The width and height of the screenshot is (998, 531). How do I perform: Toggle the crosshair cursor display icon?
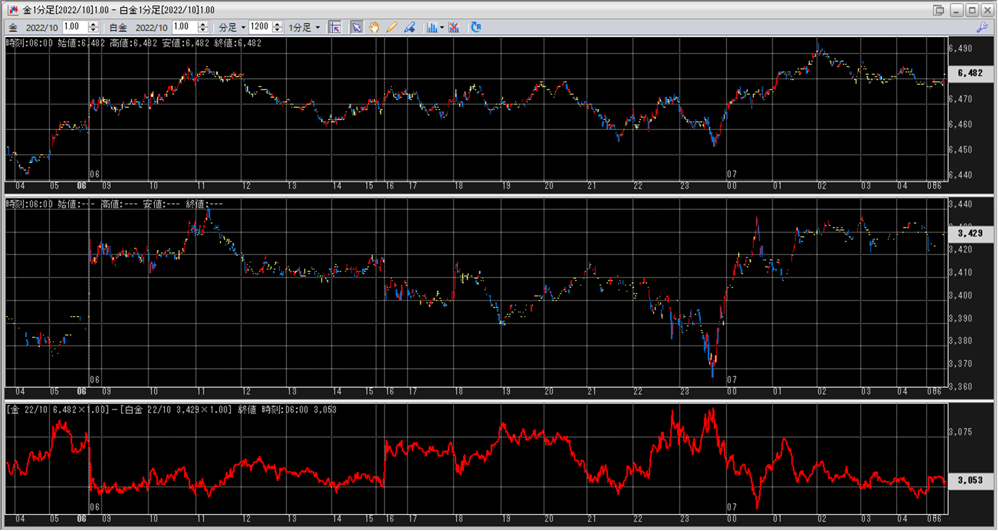pyautogui.click(x=335, y=27)
